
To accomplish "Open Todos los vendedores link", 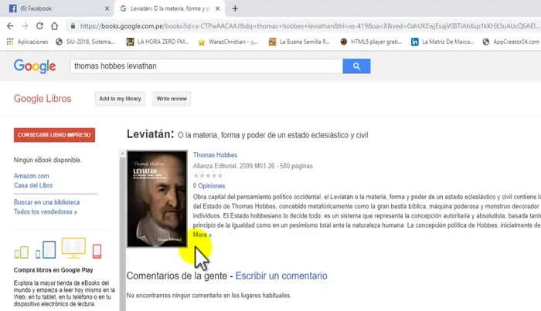I will [45, 211].
